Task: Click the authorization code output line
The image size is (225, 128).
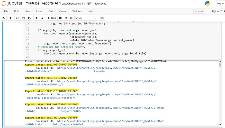Action: click(x=95, y=61)
